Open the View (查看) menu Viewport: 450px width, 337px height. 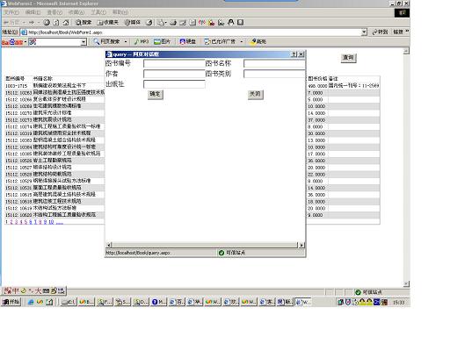click(54, 12)
